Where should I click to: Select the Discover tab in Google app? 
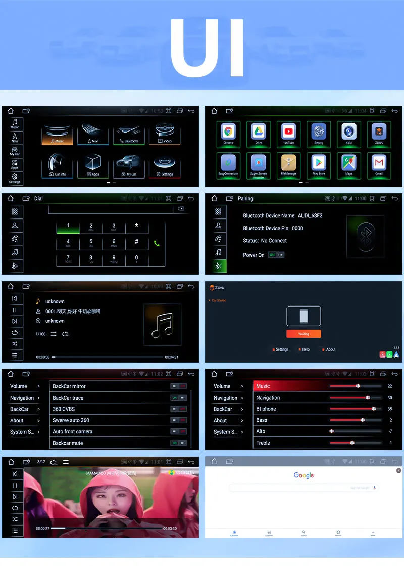pyautogui.click(x=234, y=533)
